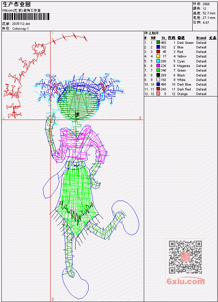
Task: Select the 'Green' description in row 7
Action: 181,71
